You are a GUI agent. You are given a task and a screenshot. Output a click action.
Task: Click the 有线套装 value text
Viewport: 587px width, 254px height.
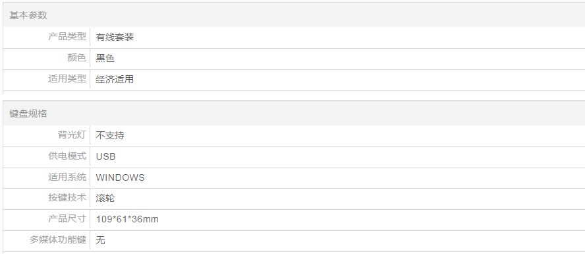pyautogui.click(x=115, y=37)
